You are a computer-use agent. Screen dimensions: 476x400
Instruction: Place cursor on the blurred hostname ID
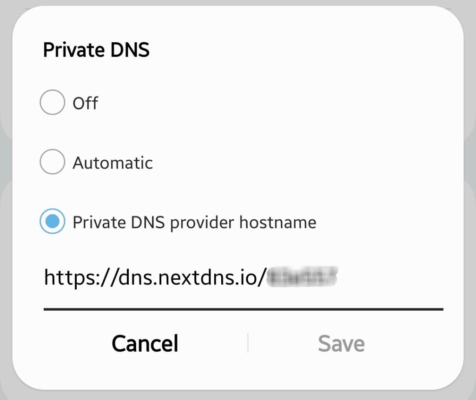[303, 277]
